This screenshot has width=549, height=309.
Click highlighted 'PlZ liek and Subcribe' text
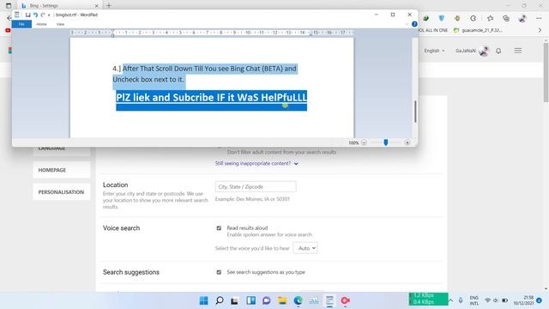[212, 97]
